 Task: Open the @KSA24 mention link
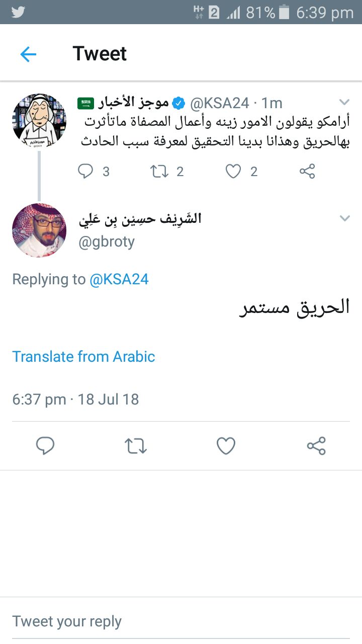pyautogui.click(x=119, y=279)
